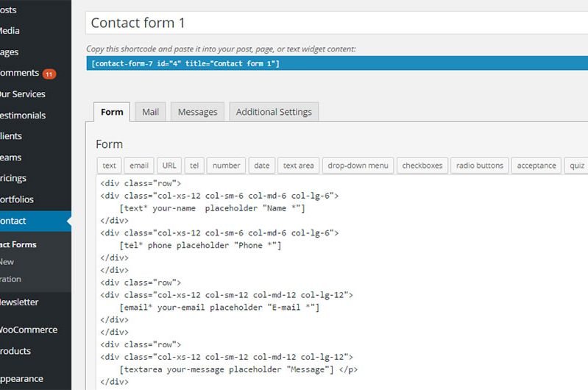Open the WooCommerce menu in sidebar
Image resolution: width=588 pixels, height=390 pixels.
point(29,330)
